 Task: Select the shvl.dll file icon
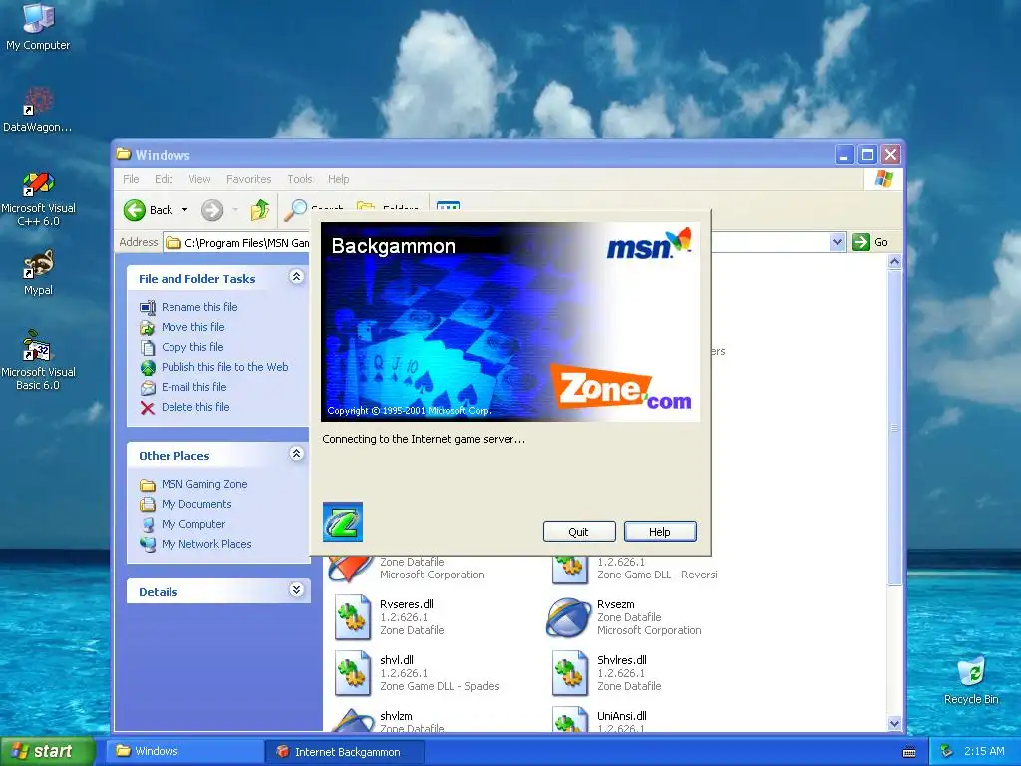click(352, 673)
